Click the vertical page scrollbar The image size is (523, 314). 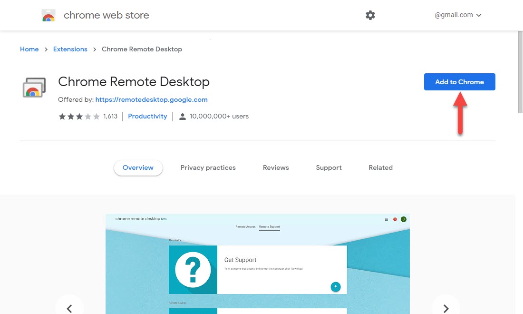(519, 71)
